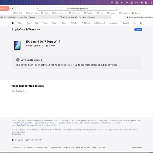The height and width of the screenshot is (153, 153).
Task: Expand the Home Network bookmarks folder
Action: (x=60, y=13)
